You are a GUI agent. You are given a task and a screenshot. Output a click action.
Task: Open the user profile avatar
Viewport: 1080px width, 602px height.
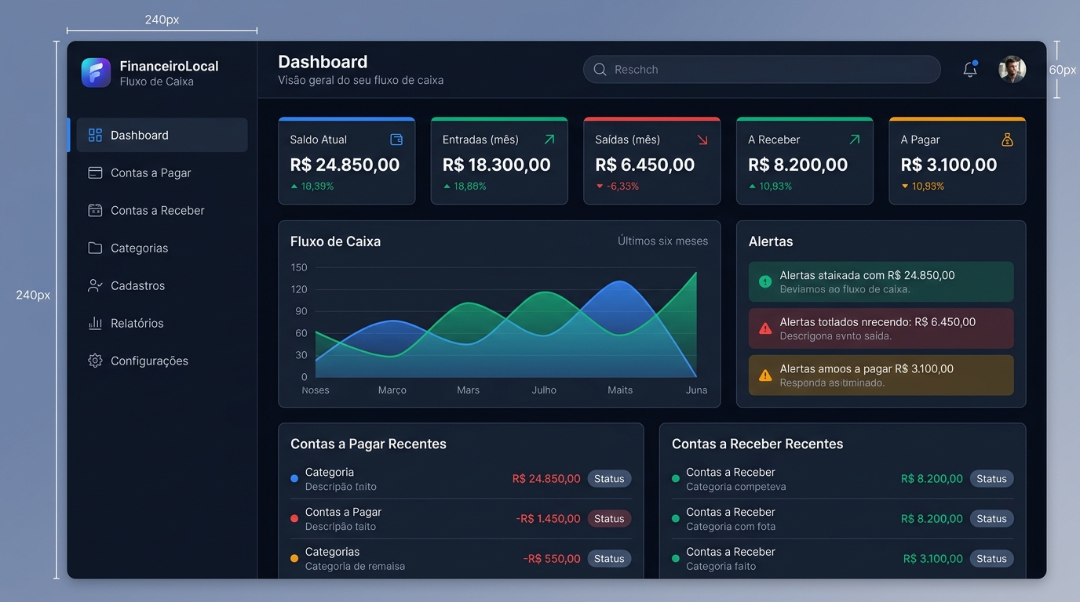click(1012, 69)
